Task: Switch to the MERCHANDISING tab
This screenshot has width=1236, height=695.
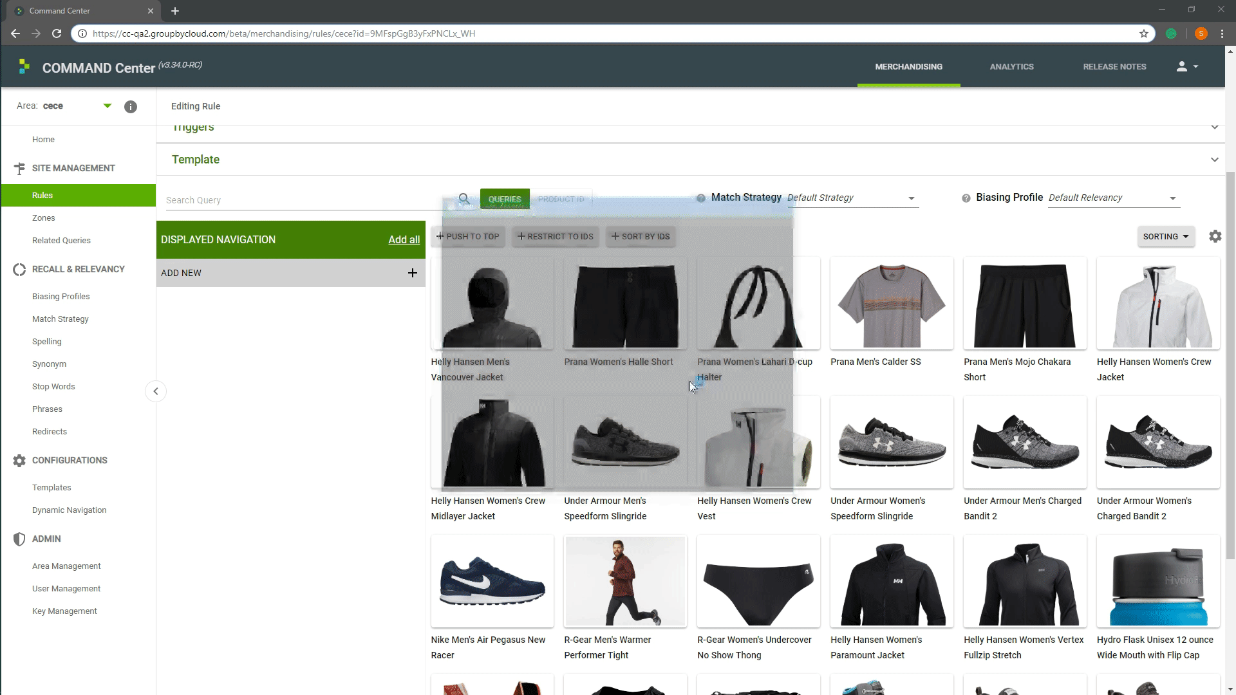Action: [x=908, y=67]
